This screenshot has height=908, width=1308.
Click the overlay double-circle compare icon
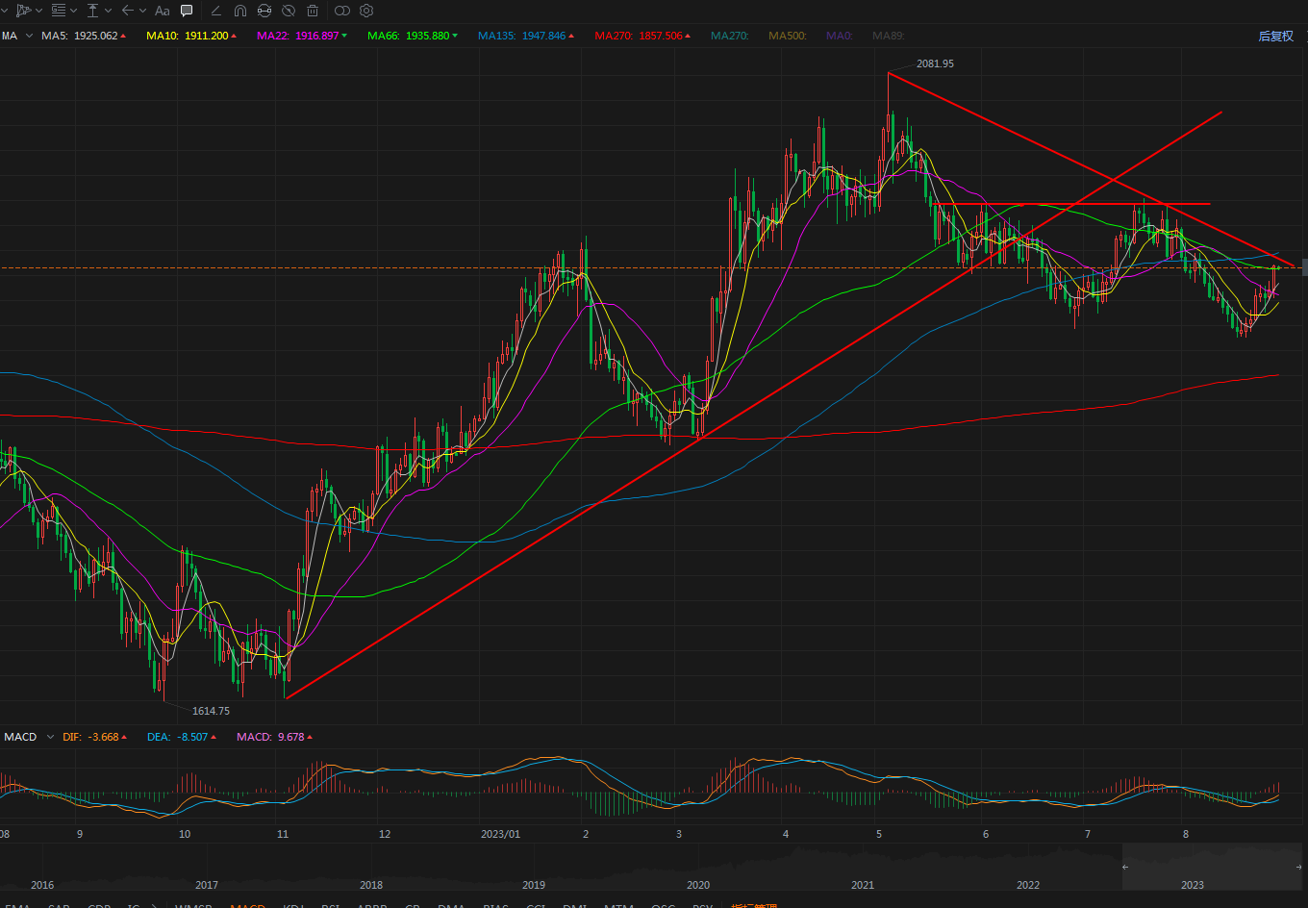342,11
